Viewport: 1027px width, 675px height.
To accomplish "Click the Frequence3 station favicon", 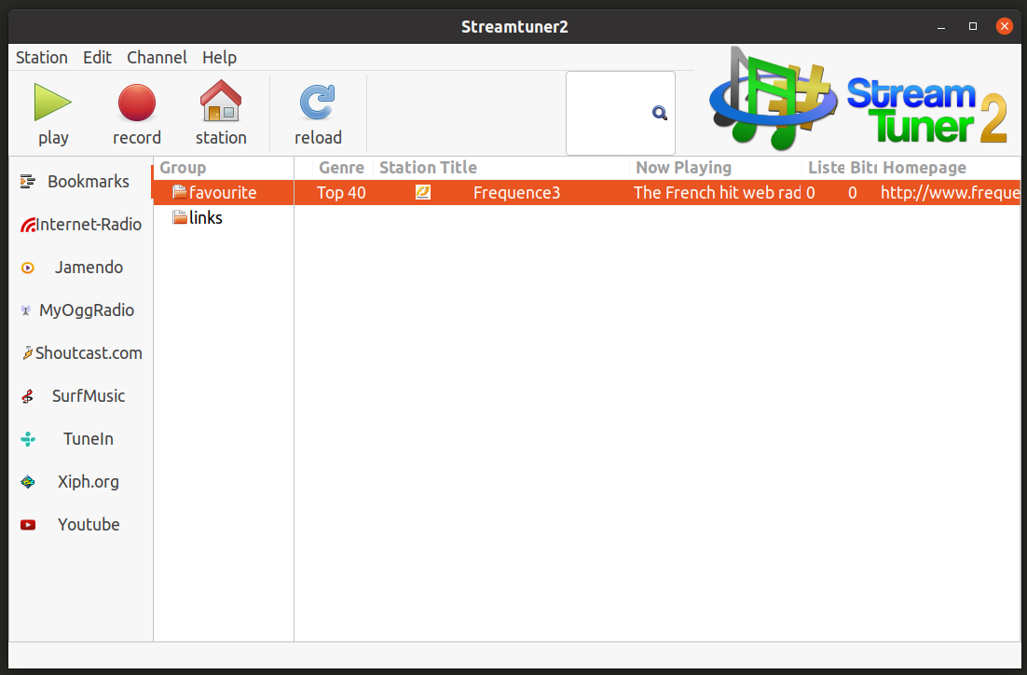I will point(423,192).
